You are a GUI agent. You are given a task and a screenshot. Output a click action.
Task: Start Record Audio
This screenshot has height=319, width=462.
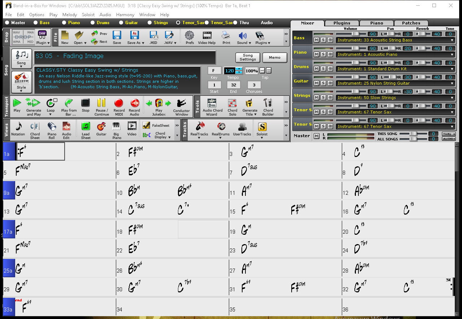(134, 107)
